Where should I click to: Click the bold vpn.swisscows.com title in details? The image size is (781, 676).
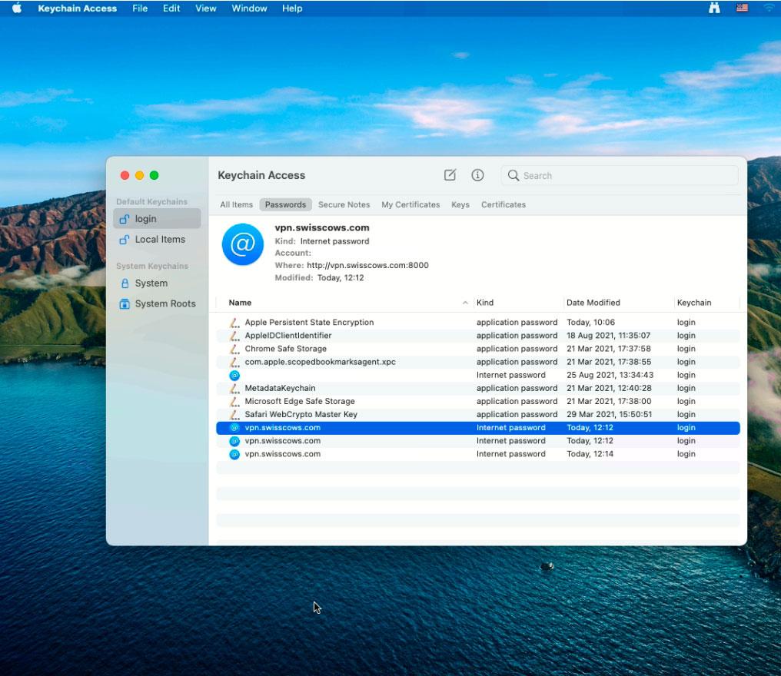[x=322, y=228]
